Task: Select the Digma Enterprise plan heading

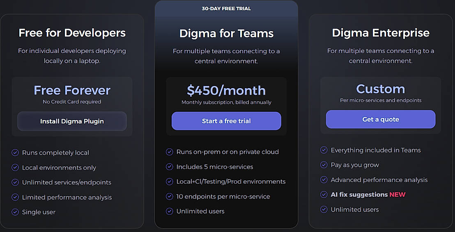Action: click(381, 33)
